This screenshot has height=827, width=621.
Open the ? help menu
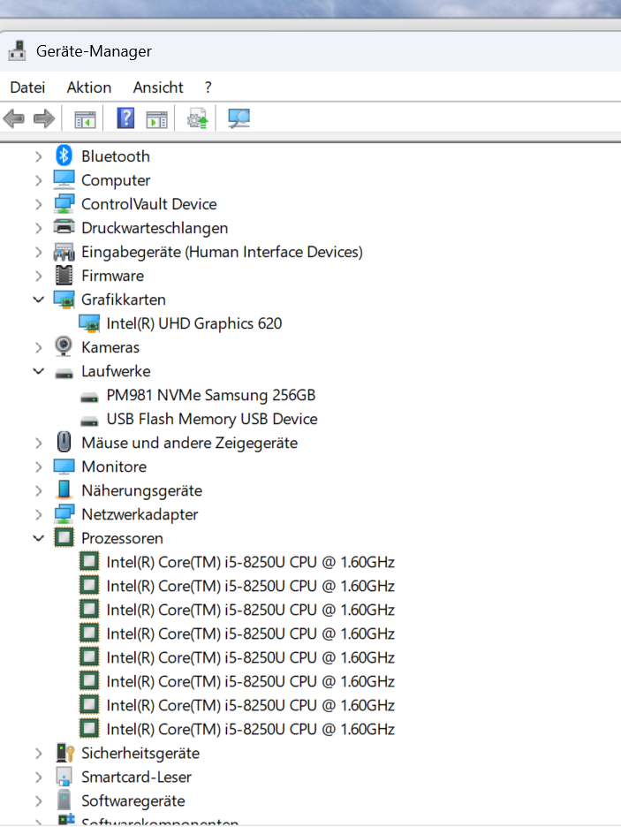click(208, 87)
